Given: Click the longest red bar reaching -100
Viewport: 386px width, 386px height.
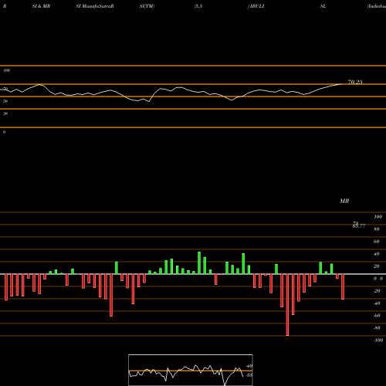Looking at the screenshot, I should coord(287,305).
